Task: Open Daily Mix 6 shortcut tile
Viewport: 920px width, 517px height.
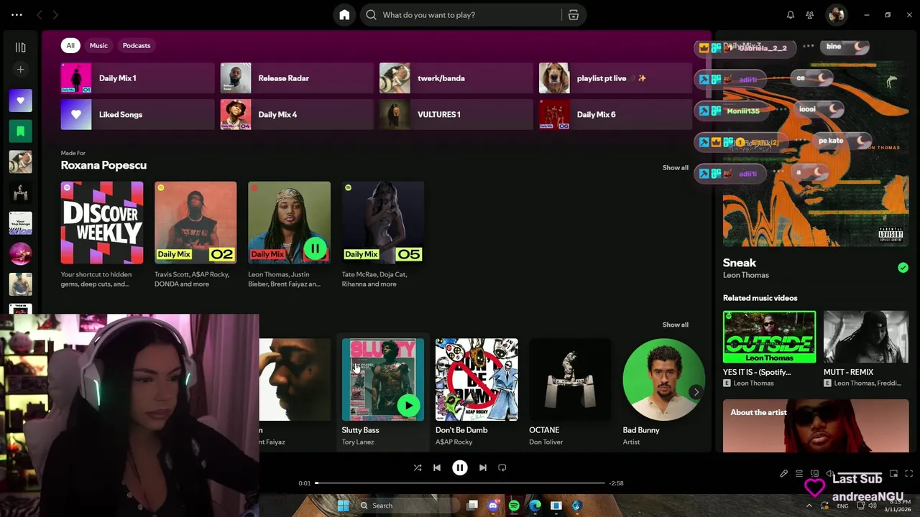Action: [615, 115]
